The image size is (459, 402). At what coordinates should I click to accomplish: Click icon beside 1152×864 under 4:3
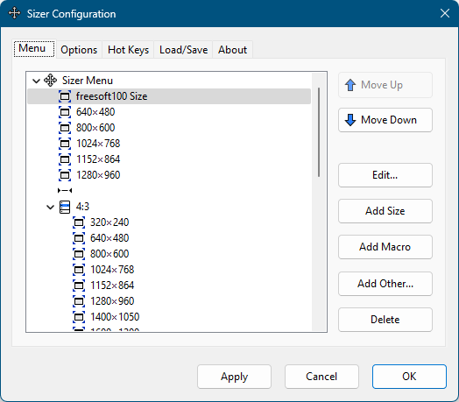point(79,286)
